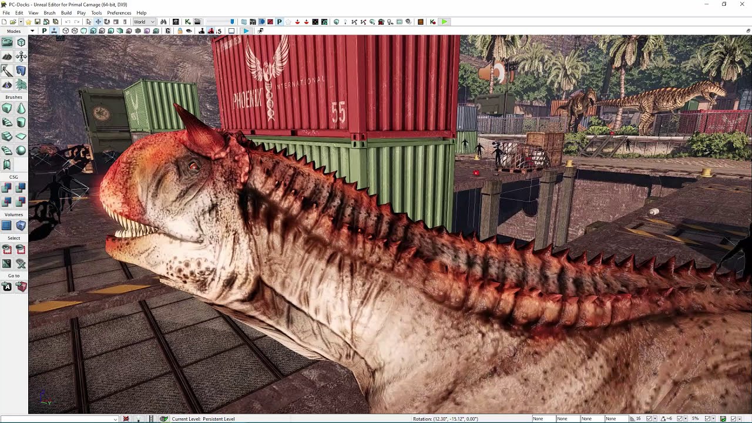
Task: Open the View menu
Action: coord(33,12)
